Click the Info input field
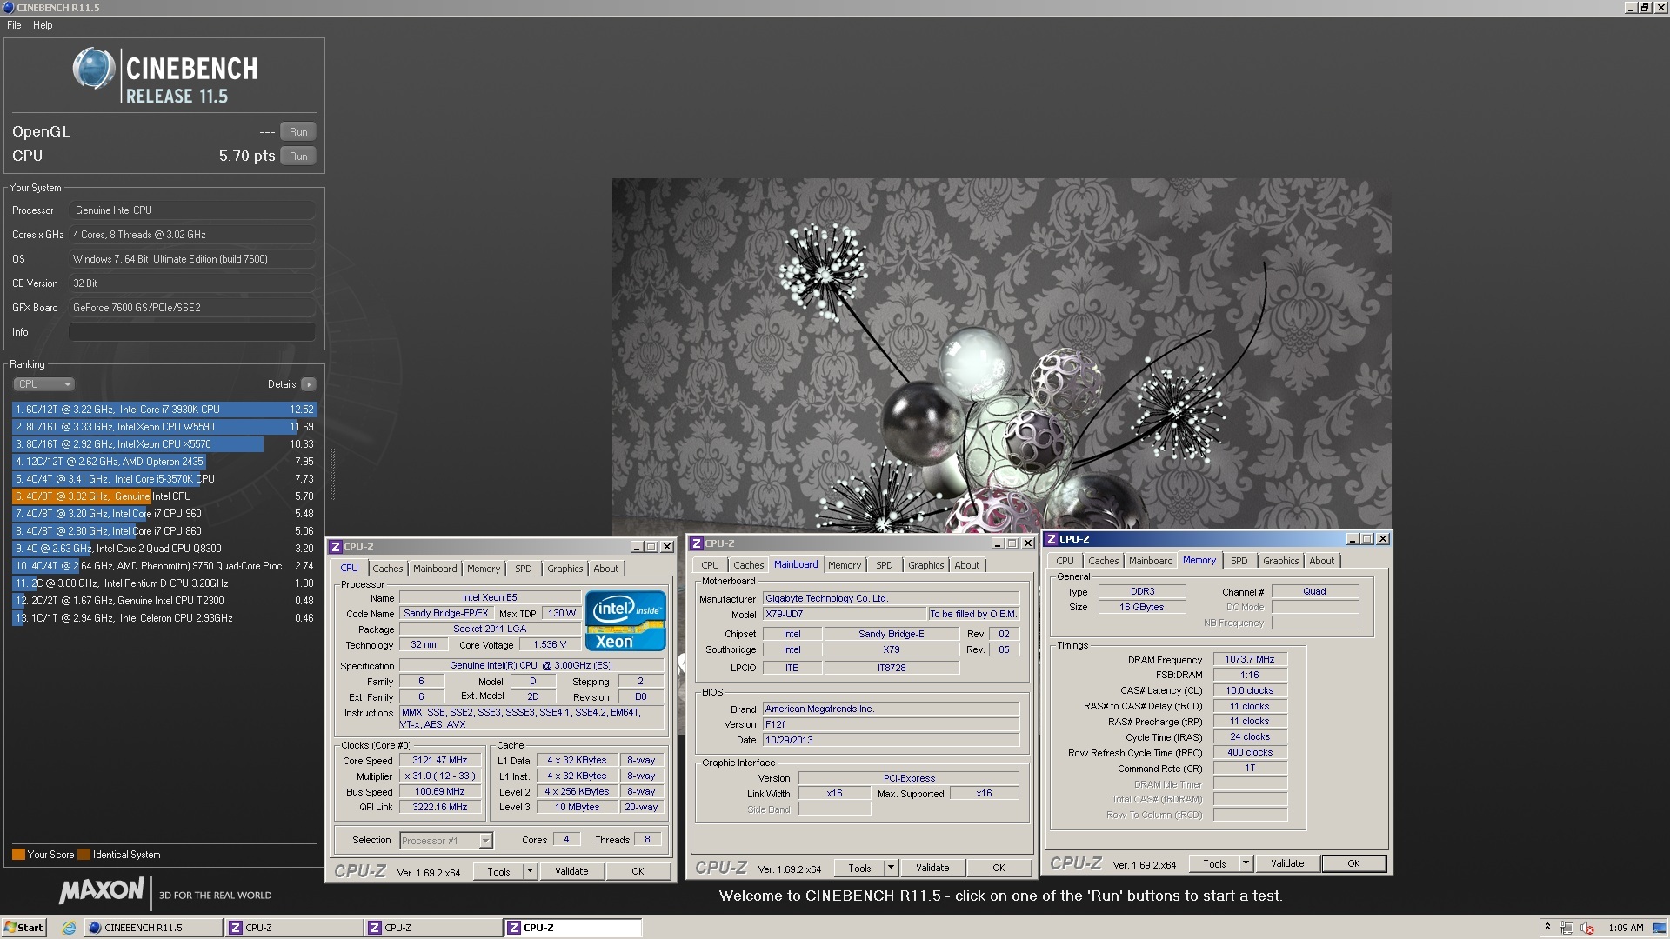Screen dimensions: 1670x939 192,332
